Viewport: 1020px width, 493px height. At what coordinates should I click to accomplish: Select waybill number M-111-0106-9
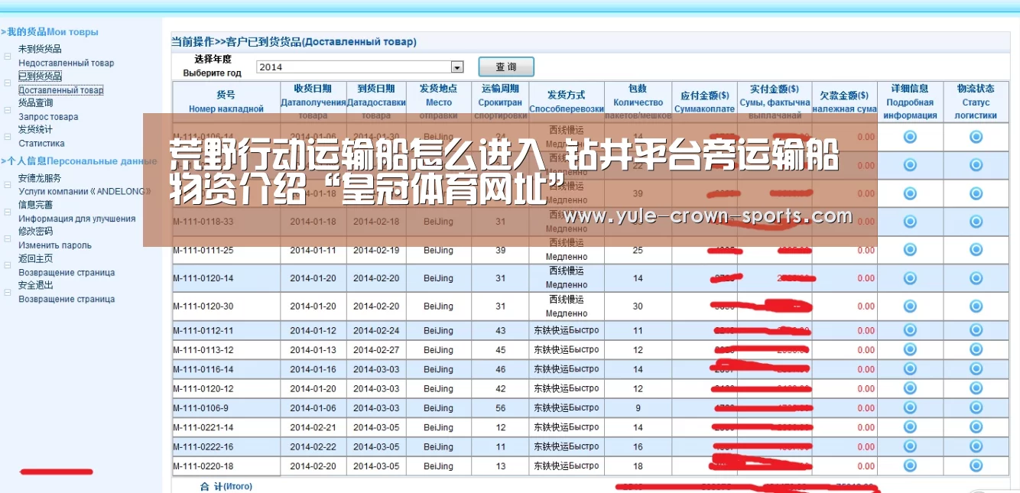tap(200, 408)
